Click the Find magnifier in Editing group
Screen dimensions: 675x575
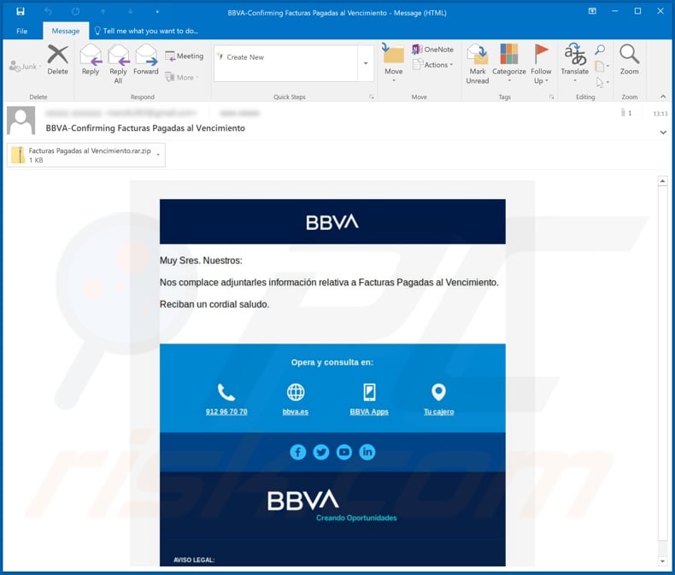click(x=600, y=50)
